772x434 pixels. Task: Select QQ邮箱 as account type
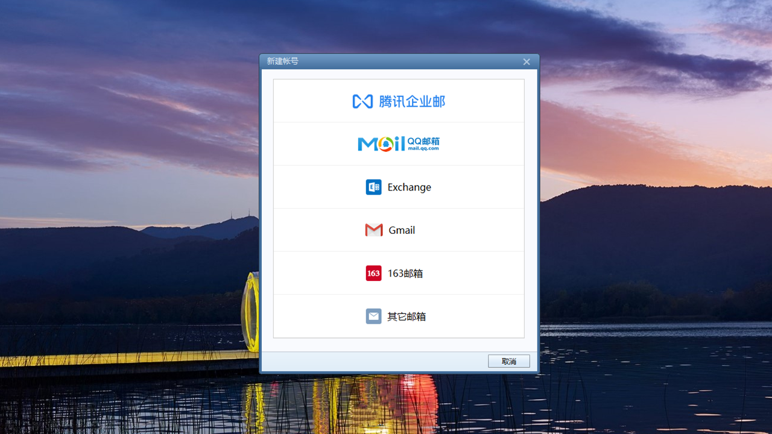click(x=399, y=143)
